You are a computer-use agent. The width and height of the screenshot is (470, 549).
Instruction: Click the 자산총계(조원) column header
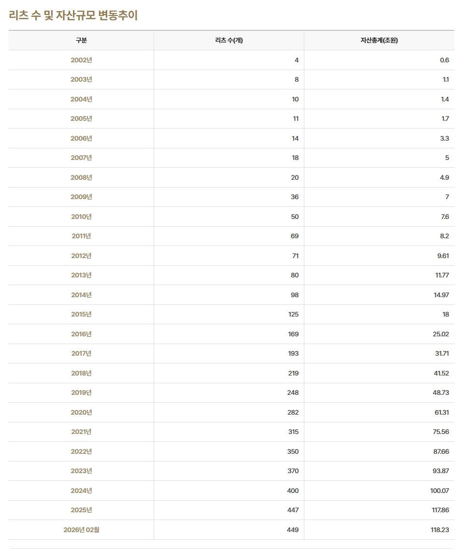[379, 40]
